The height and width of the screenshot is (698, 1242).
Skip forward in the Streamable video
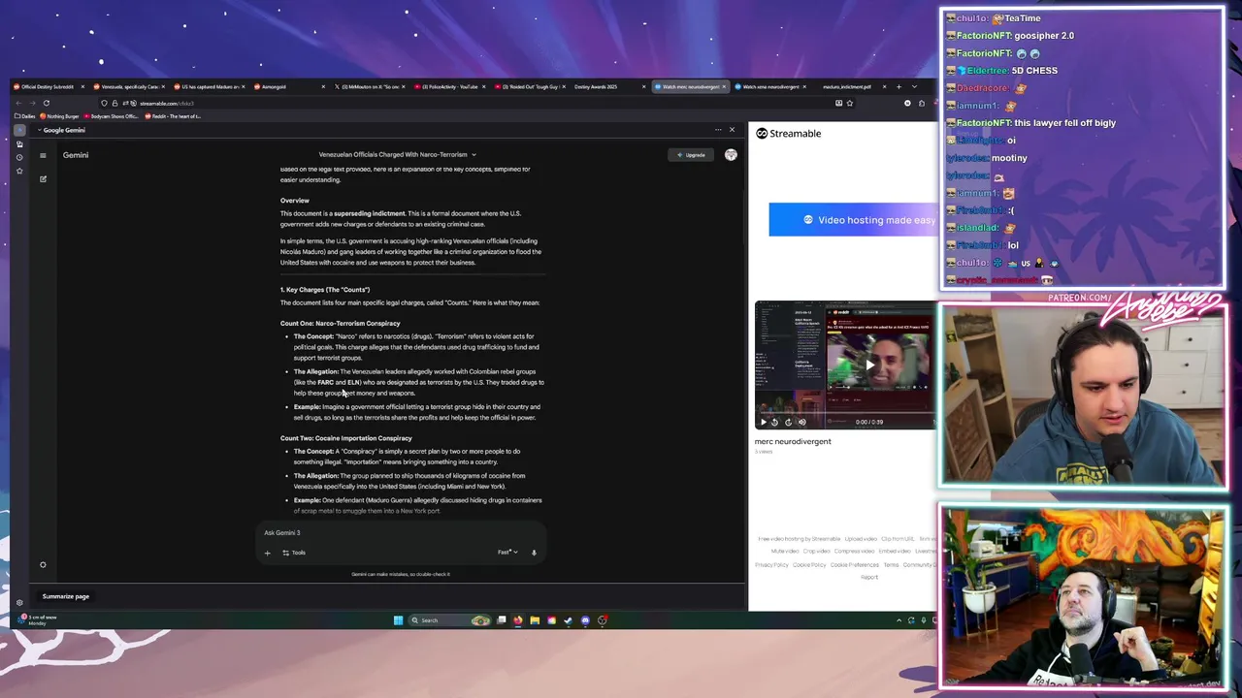tap(788, 422)
